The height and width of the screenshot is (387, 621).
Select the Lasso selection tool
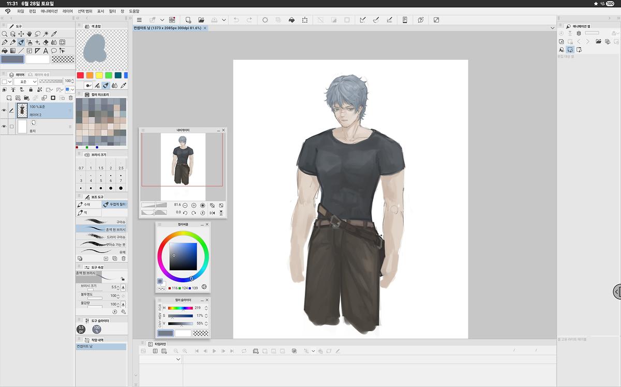(38, 34)
